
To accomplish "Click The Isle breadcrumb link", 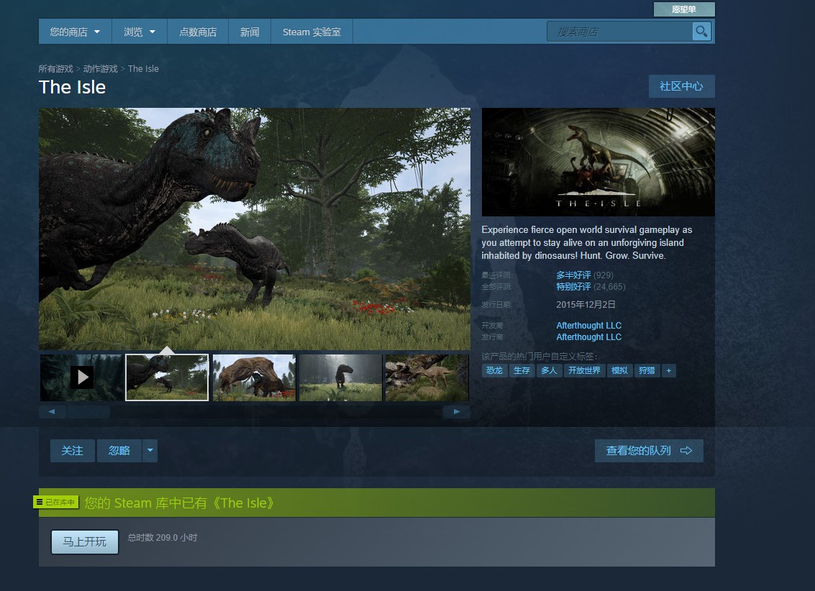I will click(x=143, y=68).
